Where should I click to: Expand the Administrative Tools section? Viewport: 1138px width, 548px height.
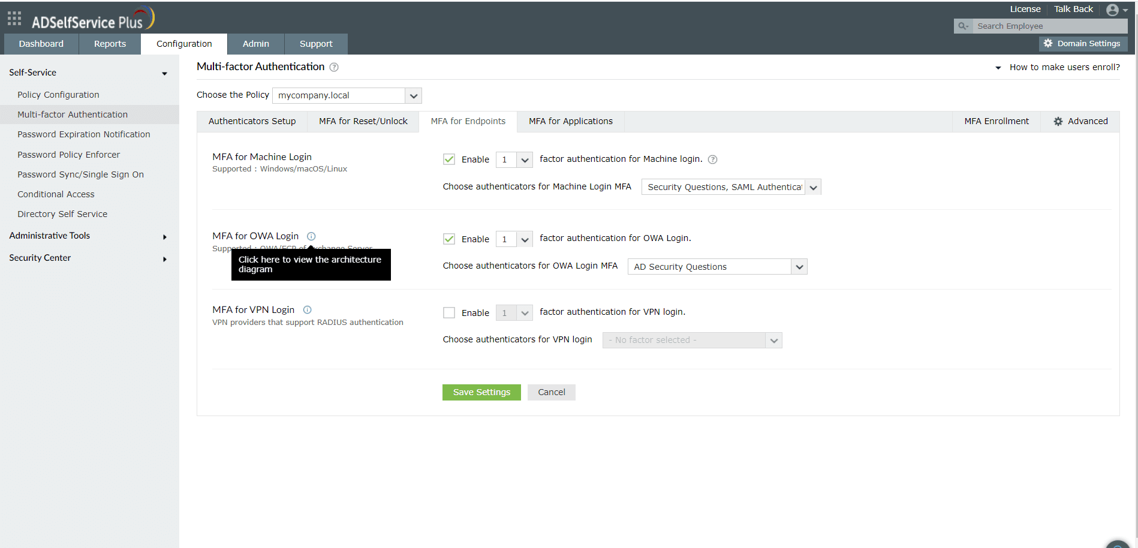click(89, 236)
